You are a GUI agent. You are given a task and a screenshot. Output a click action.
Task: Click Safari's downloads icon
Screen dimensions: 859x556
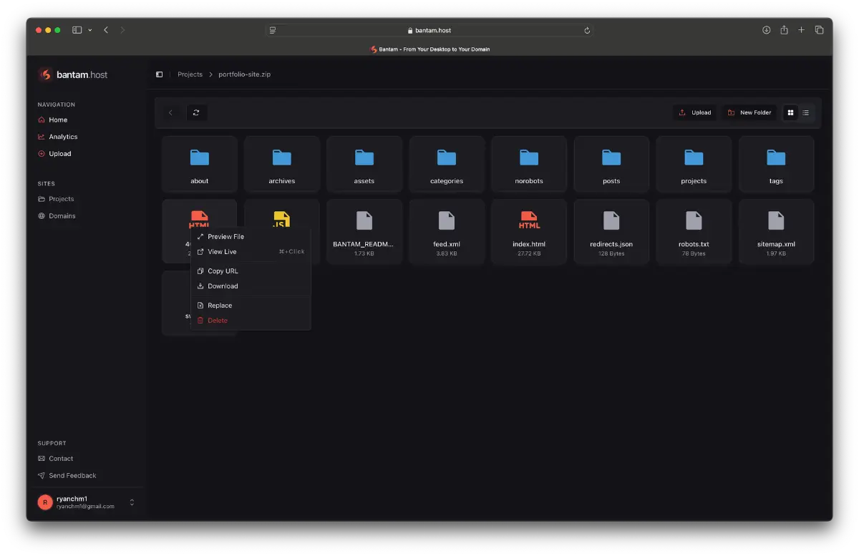coord(766,30)
